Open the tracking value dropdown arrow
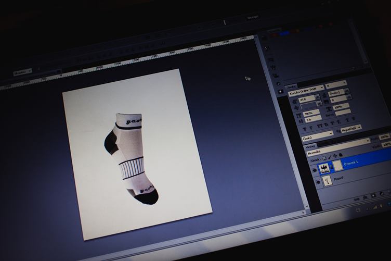 click(x=349, y=97)
